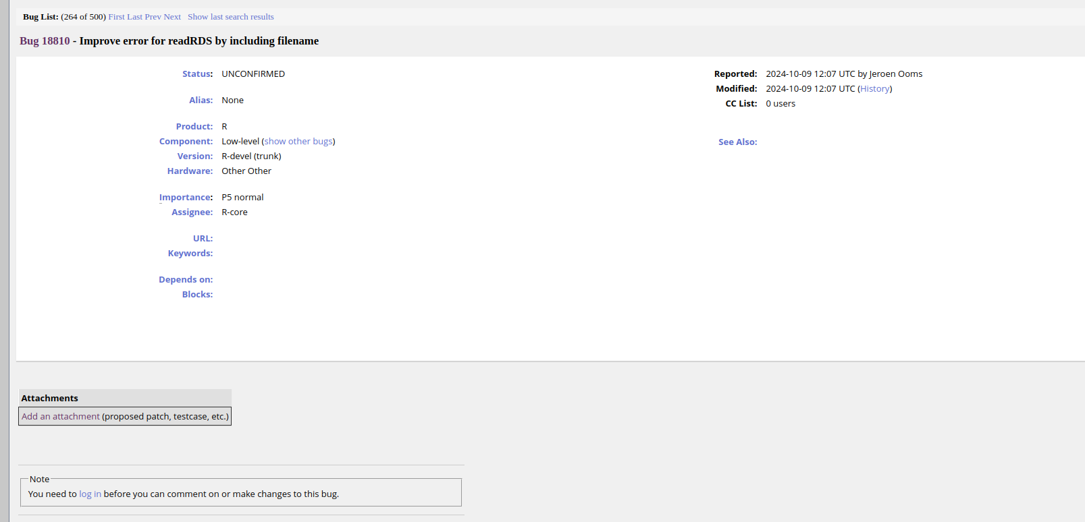Click the Depends on label

click(185, 280)
